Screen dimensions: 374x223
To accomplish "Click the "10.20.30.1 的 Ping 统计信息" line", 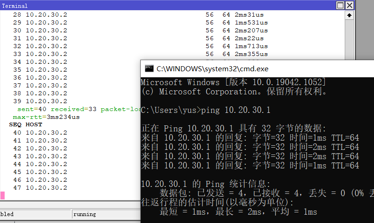I will pos(205,184).
